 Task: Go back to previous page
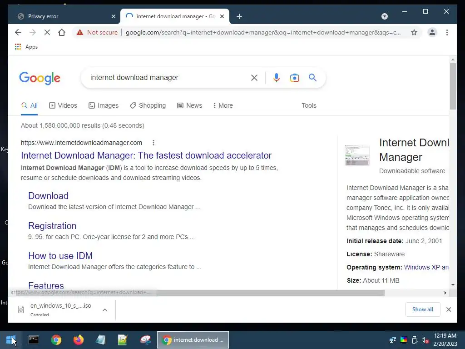click(18, 32)
